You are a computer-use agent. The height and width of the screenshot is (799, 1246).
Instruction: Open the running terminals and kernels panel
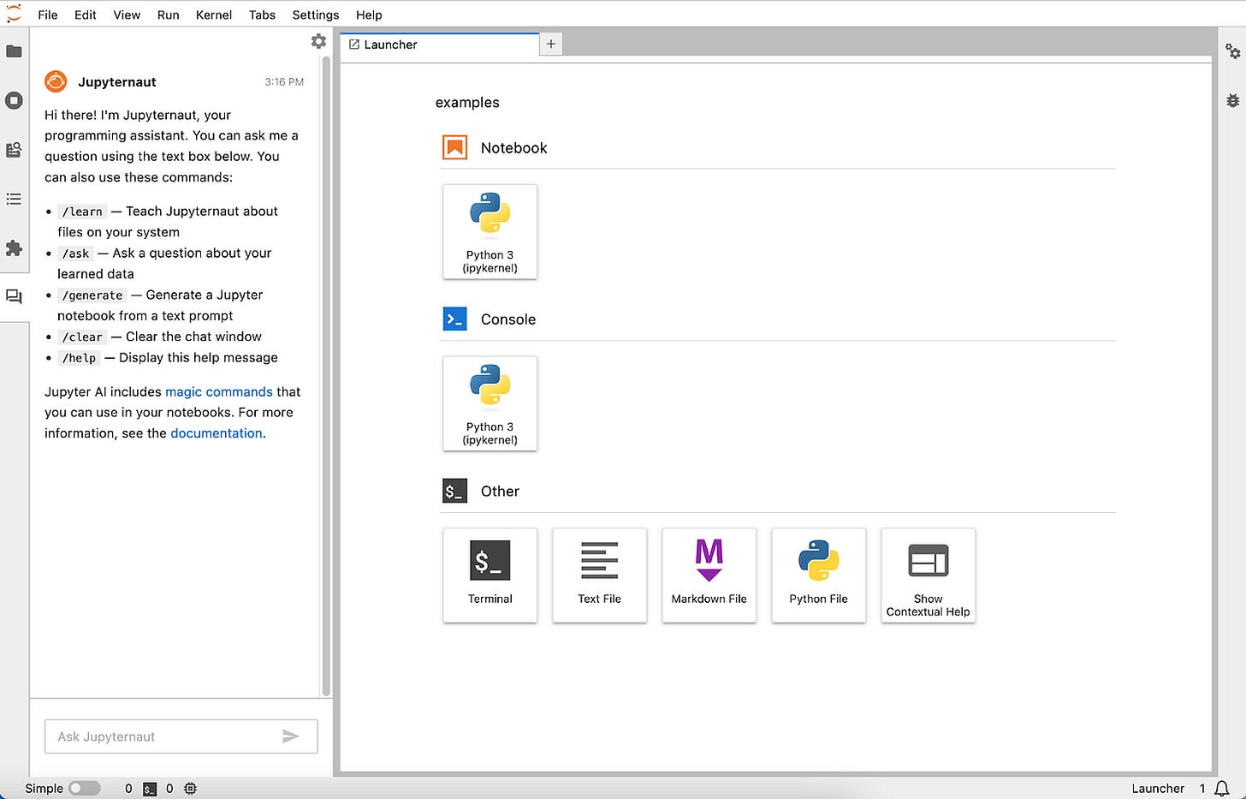pyautogui.click(x=15, y=100)
